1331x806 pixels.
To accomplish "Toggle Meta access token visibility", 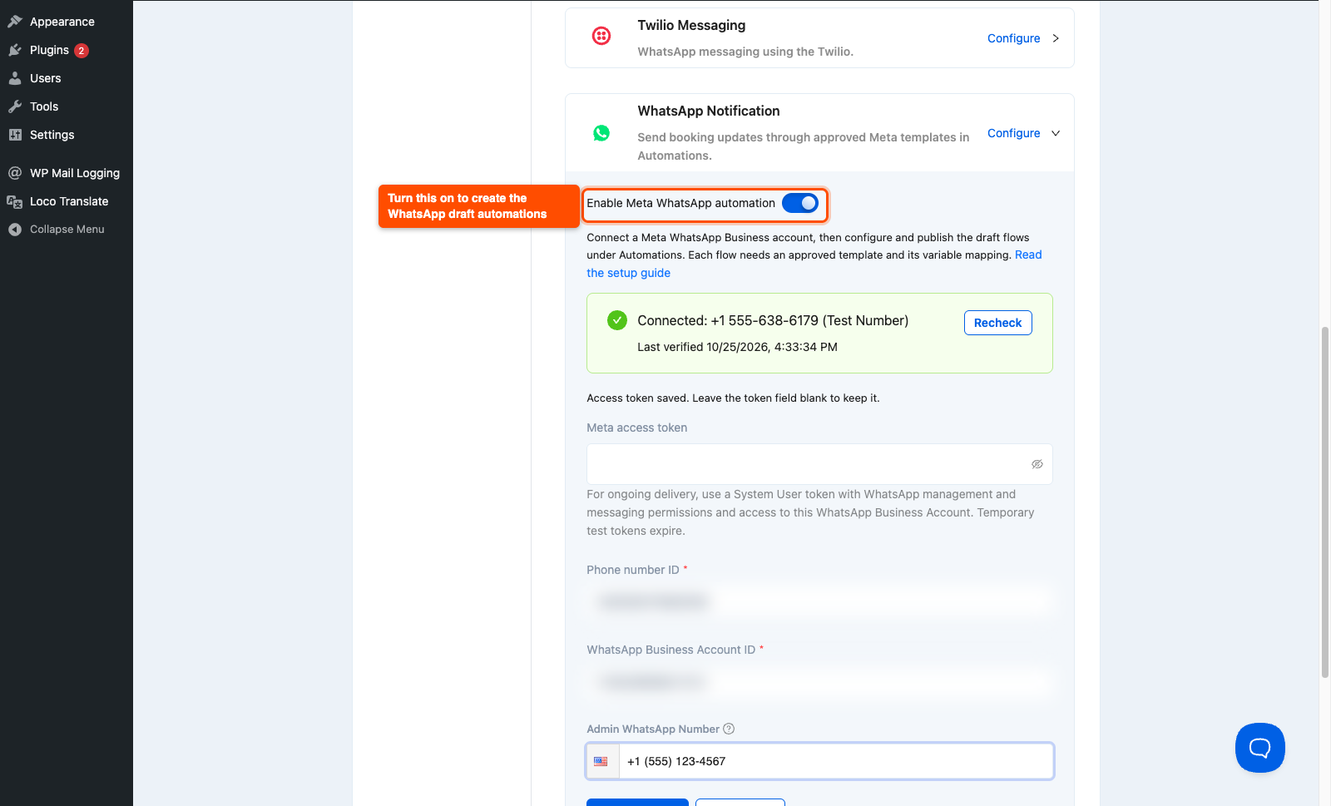I will [1037, 464].
